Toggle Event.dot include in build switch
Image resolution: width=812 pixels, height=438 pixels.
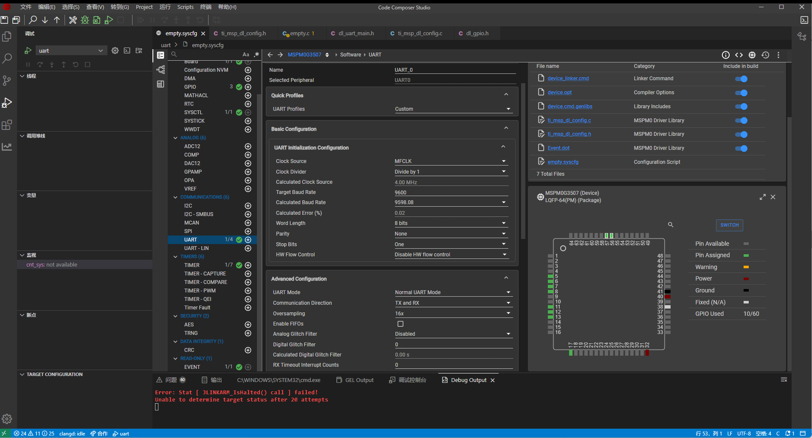[x=741, y=149]
